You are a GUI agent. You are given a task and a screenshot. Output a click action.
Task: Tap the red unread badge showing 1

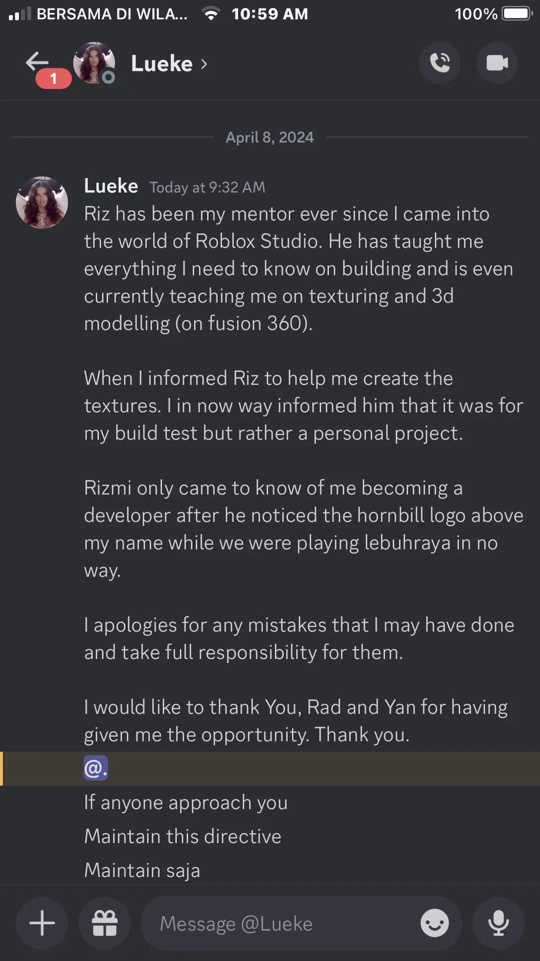coord(54,79)
